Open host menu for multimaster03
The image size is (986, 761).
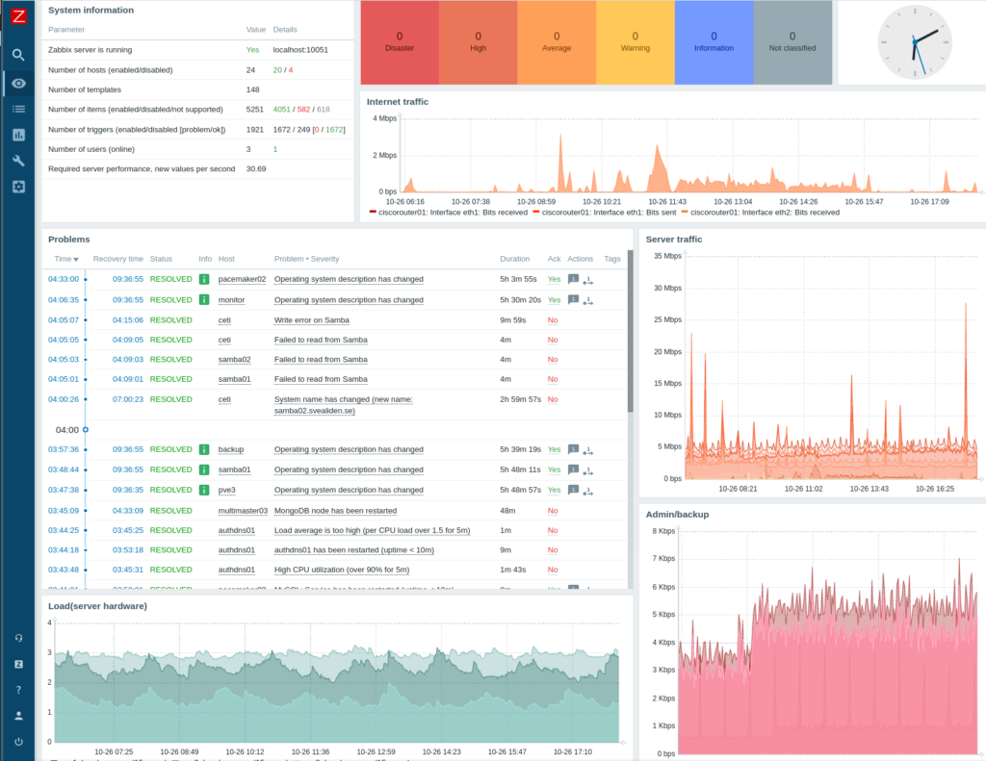pos(243,511)
